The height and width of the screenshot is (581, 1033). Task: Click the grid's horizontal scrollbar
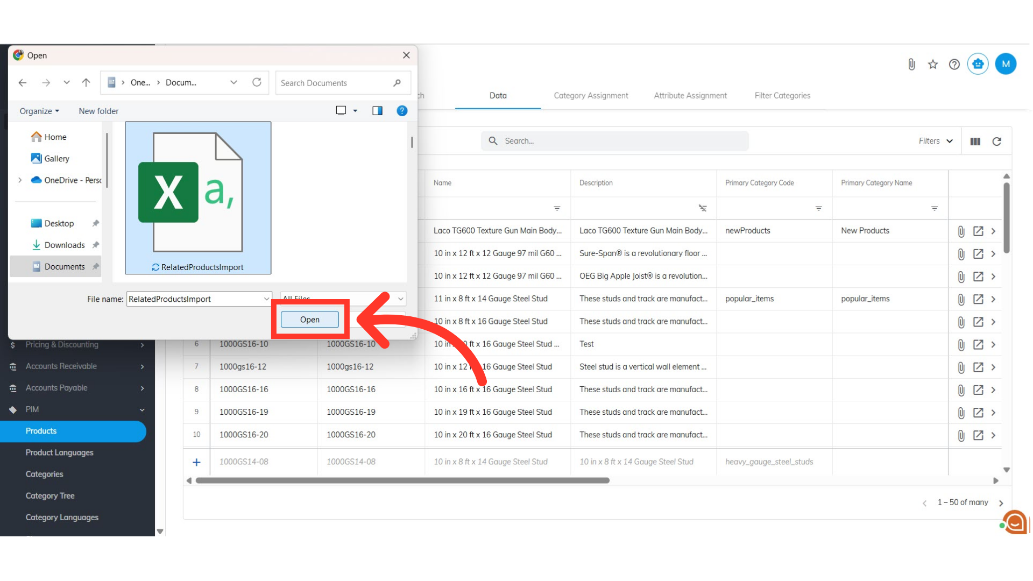click(x=402, y=480)
